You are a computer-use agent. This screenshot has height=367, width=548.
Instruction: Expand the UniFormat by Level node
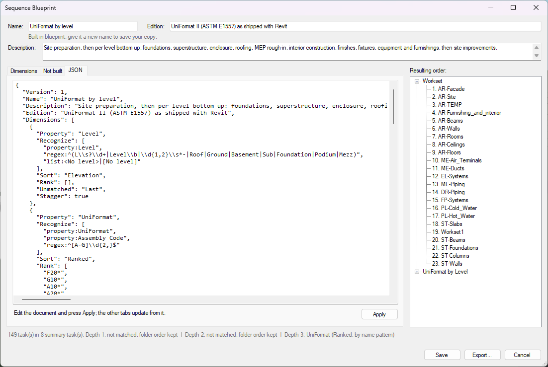[417, 272]
